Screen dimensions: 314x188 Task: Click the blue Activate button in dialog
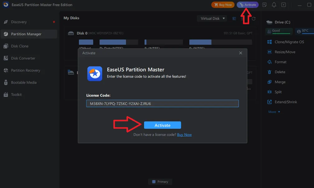pyautogui.click(x=162, y=125)
